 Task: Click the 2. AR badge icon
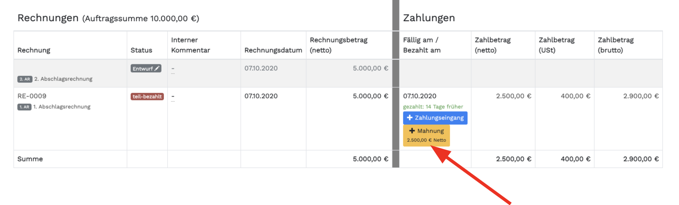(25, 79)
